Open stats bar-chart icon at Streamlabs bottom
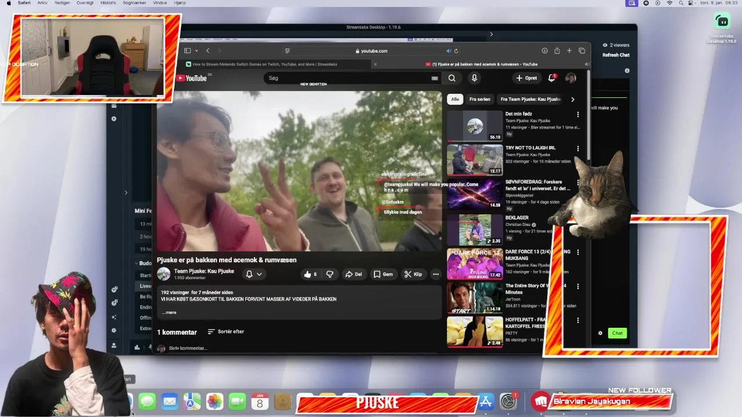This screenshot has height=417, width=742. tap(137, 348)
